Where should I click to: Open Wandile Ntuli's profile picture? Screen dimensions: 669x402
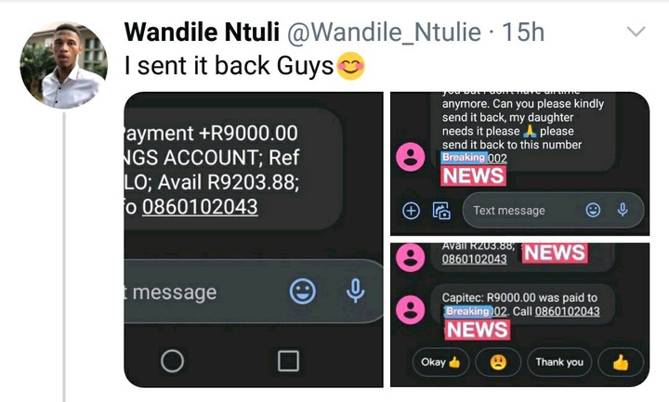[x=63, y=65]
